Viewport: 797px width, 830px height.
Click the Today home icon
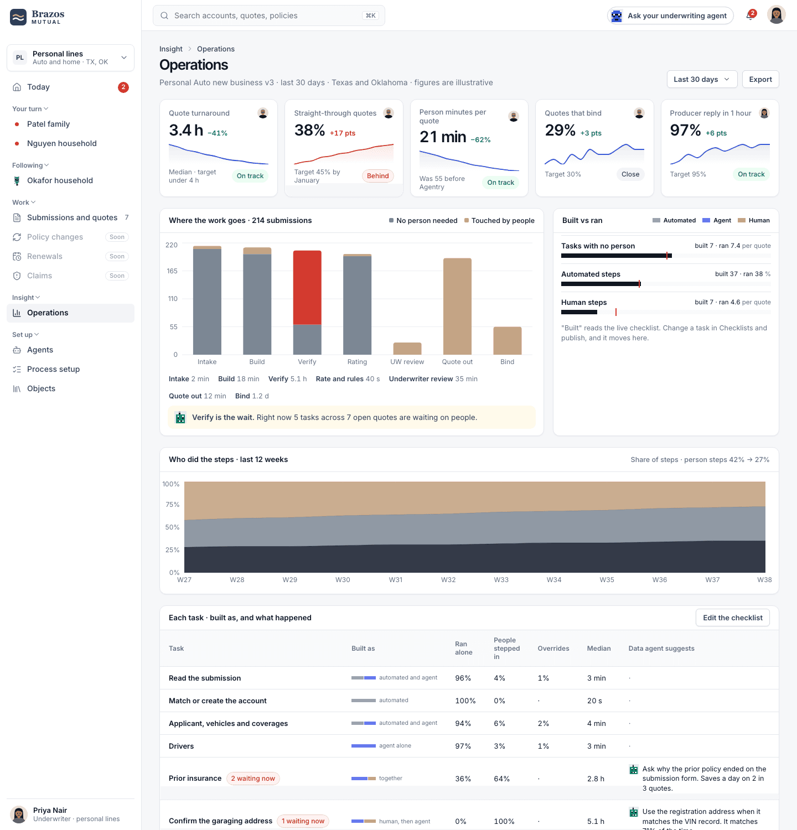pyautogui.click(x=17, y=87)
